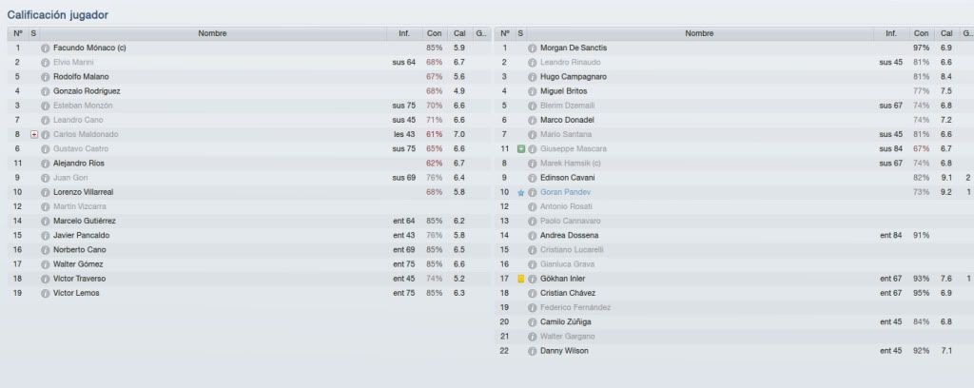
Task: Click the green substitution icon for Giuseppe Mascara
Action: 521,149
